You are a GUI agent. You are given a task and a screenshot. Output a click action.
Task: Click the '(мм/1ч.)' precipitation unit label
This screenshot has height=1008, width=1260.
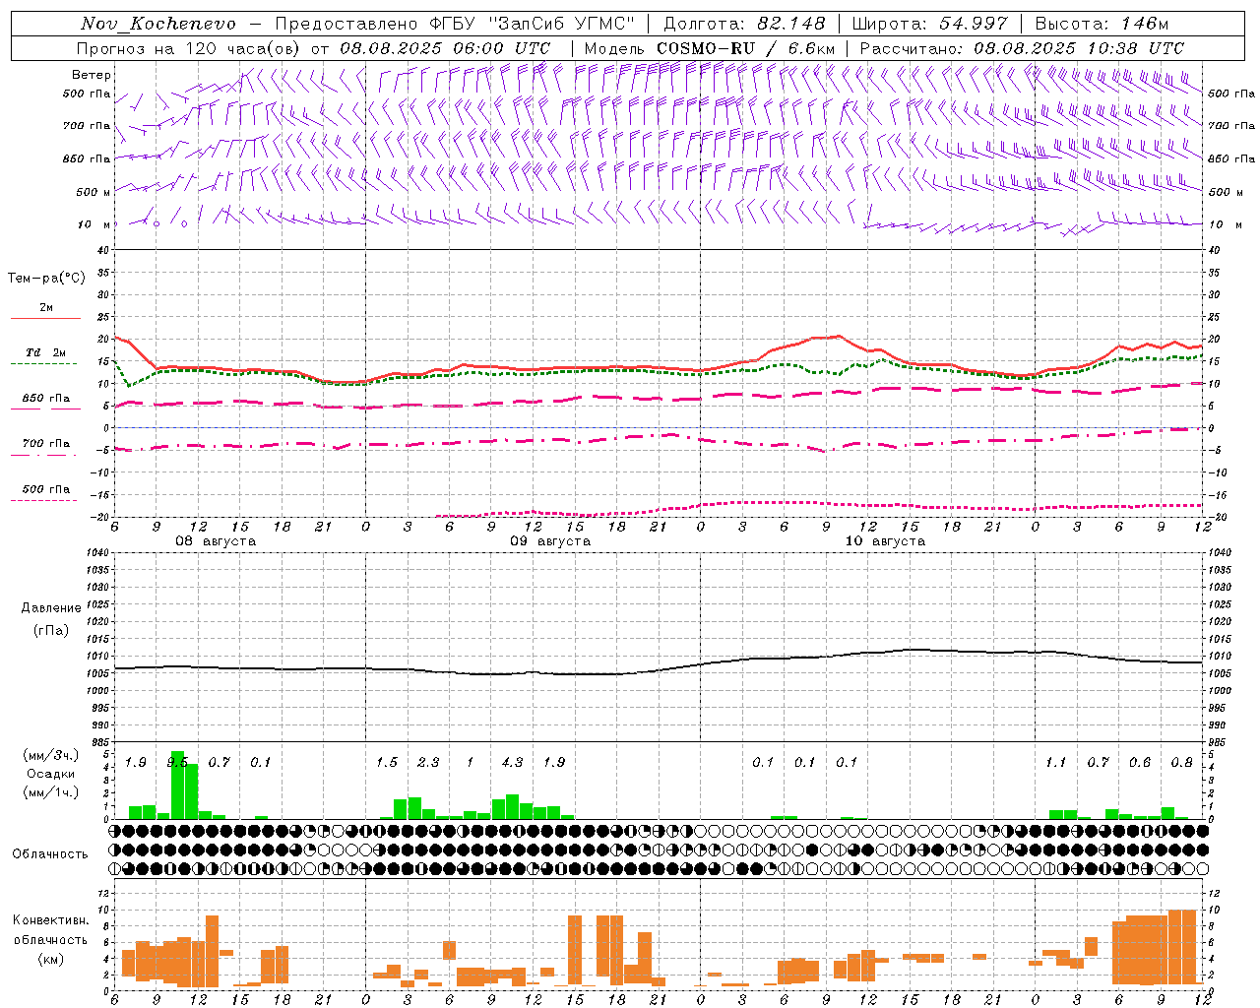point(51,792)
